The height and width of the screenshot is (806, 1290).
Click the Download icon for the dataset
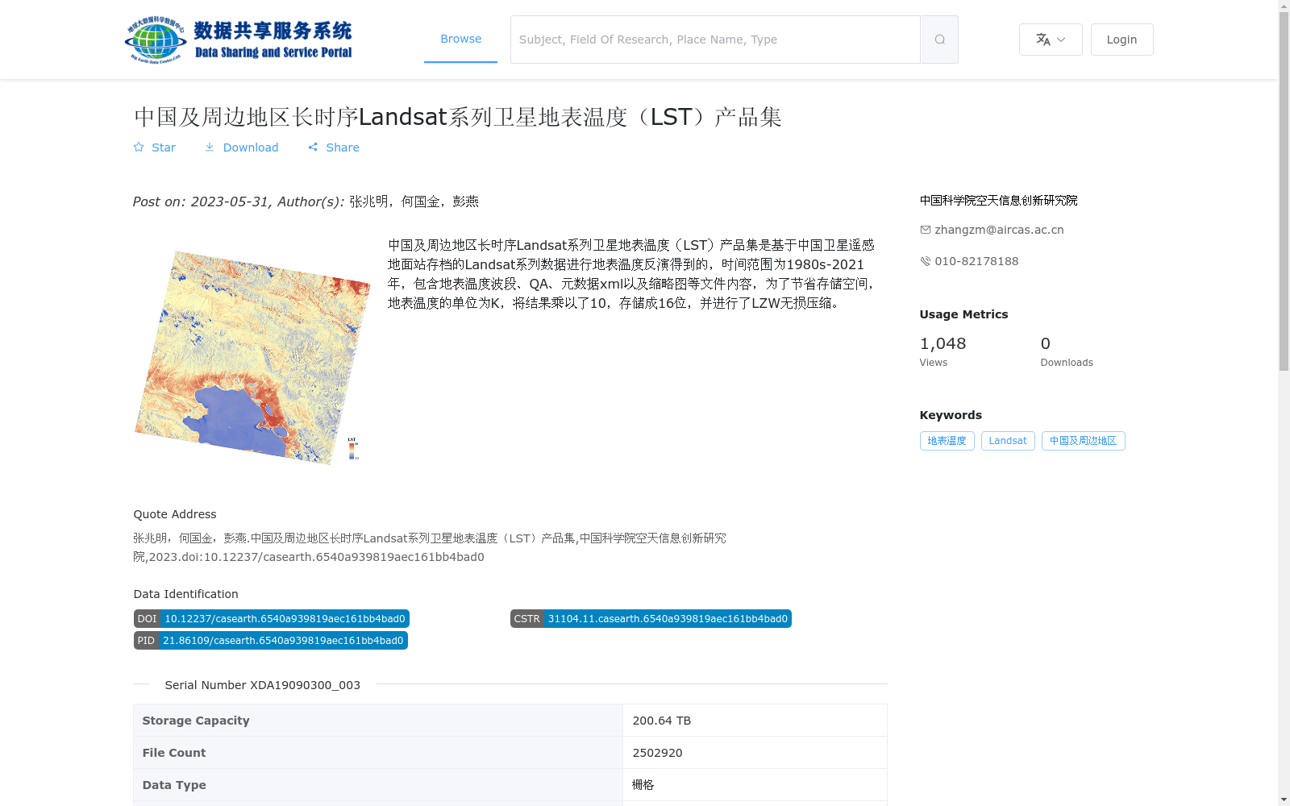210,147
